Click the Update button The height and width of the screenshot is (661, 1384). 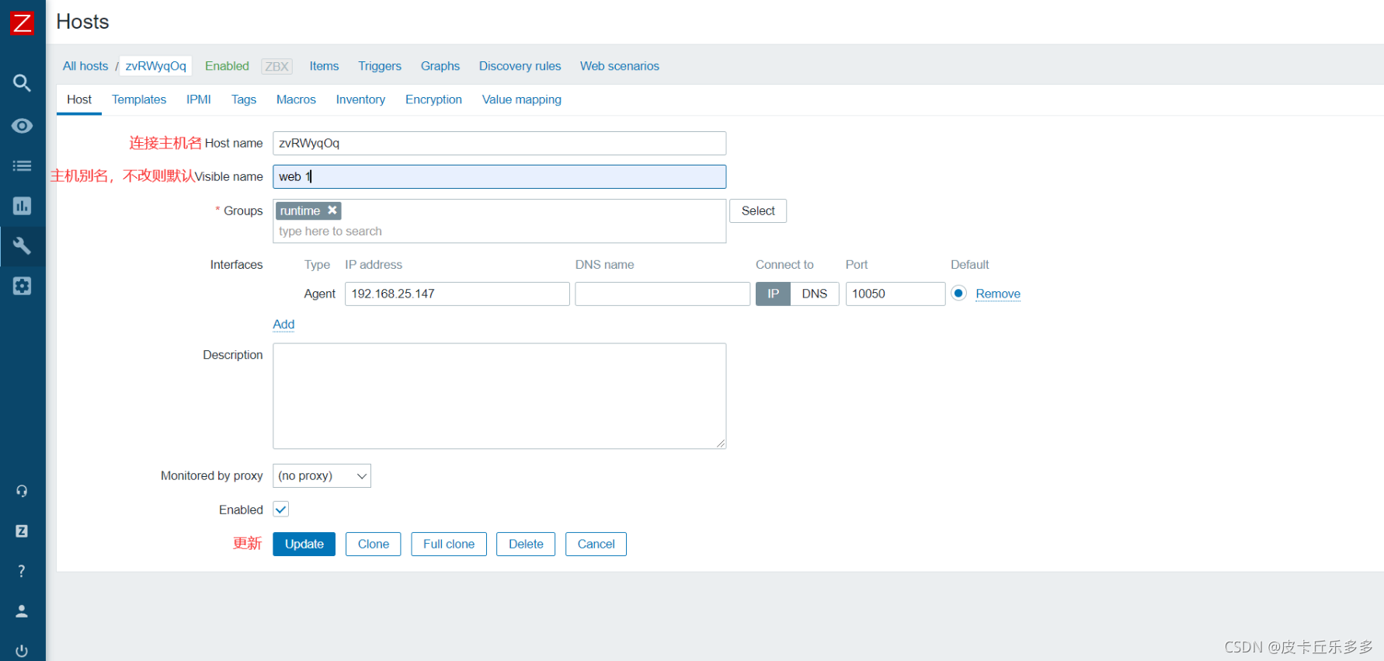[304, 544]
